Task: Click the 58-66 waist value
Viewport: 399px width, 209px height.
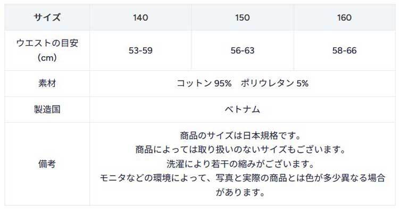Action: pyautogui.click(x=345, y=50)
